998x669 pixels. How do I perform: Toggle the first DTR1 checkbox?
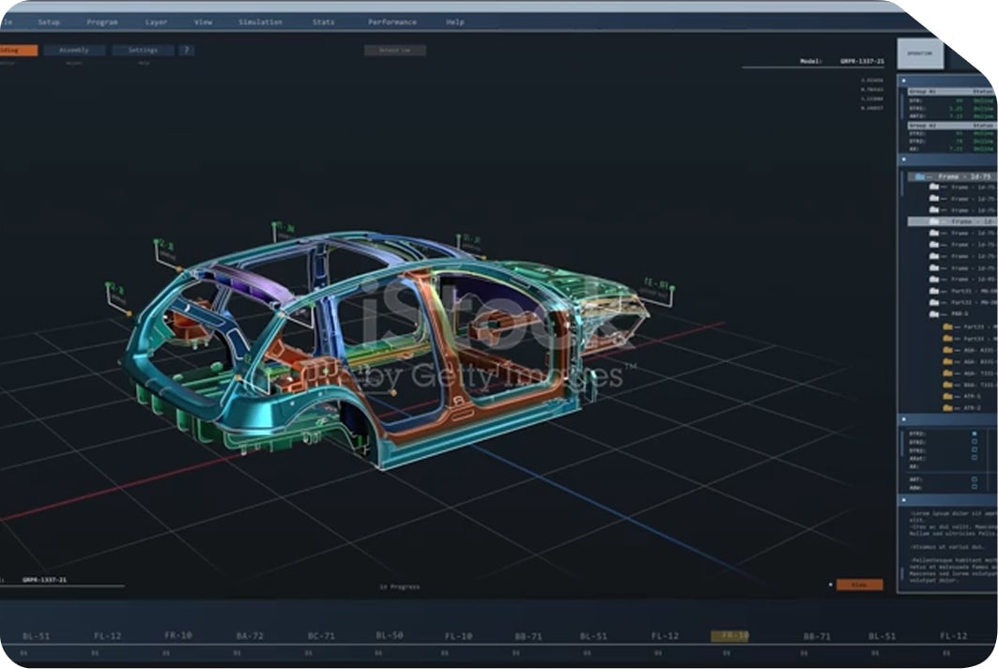coord(974,433)
